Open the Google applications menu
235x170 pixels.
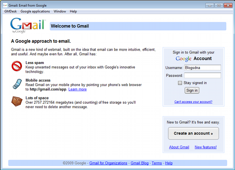click(x=35, y=11)
